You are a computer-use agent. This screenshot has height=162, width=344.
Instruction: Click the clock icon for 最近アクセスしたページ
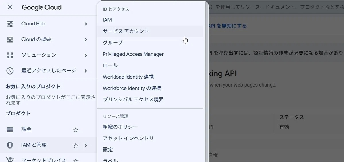click(10, 71)
